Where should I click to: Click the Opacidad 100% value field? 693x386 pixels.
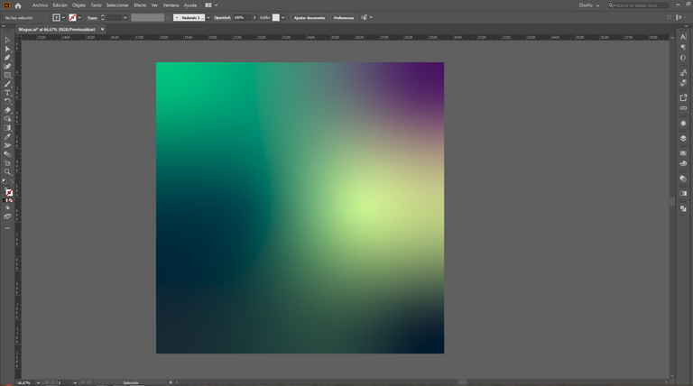coord(242,18)
